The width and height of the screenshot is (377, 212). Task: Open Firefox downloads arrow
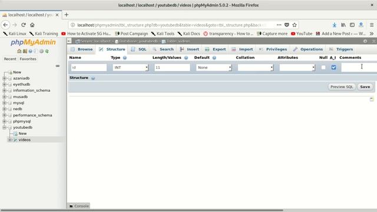click(335, 25)
